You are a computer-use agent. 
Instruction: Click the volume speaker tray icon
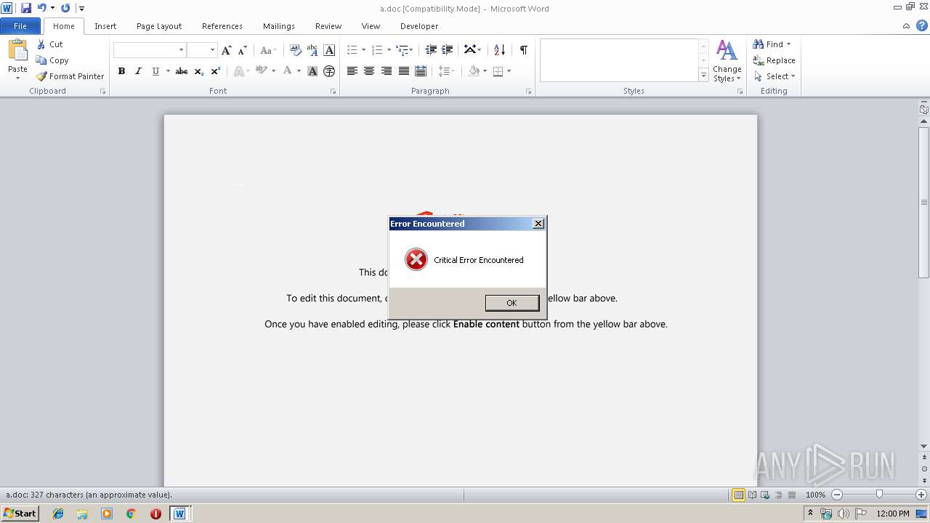[x=844, y=514]
